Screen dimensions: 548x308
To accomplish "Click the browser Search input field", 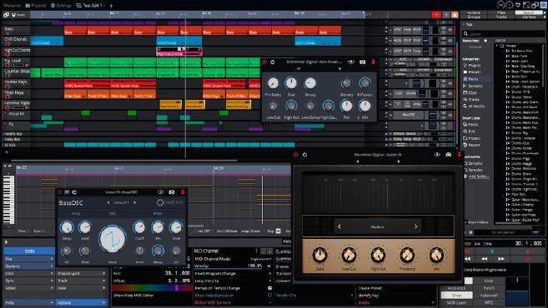I will click(505, 34).
